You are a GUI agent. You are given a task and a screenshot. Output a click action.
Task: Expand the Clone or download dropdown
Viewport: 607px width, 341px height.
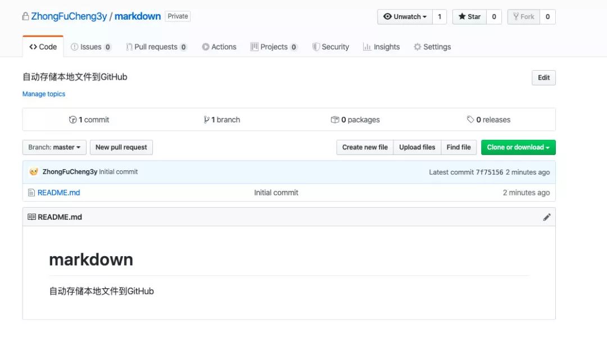point(518,148)
